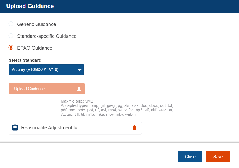The width and height of the screenshot is (239, 168).
Task: Click the "EPAO Guidance" label text
Action: 35,48
